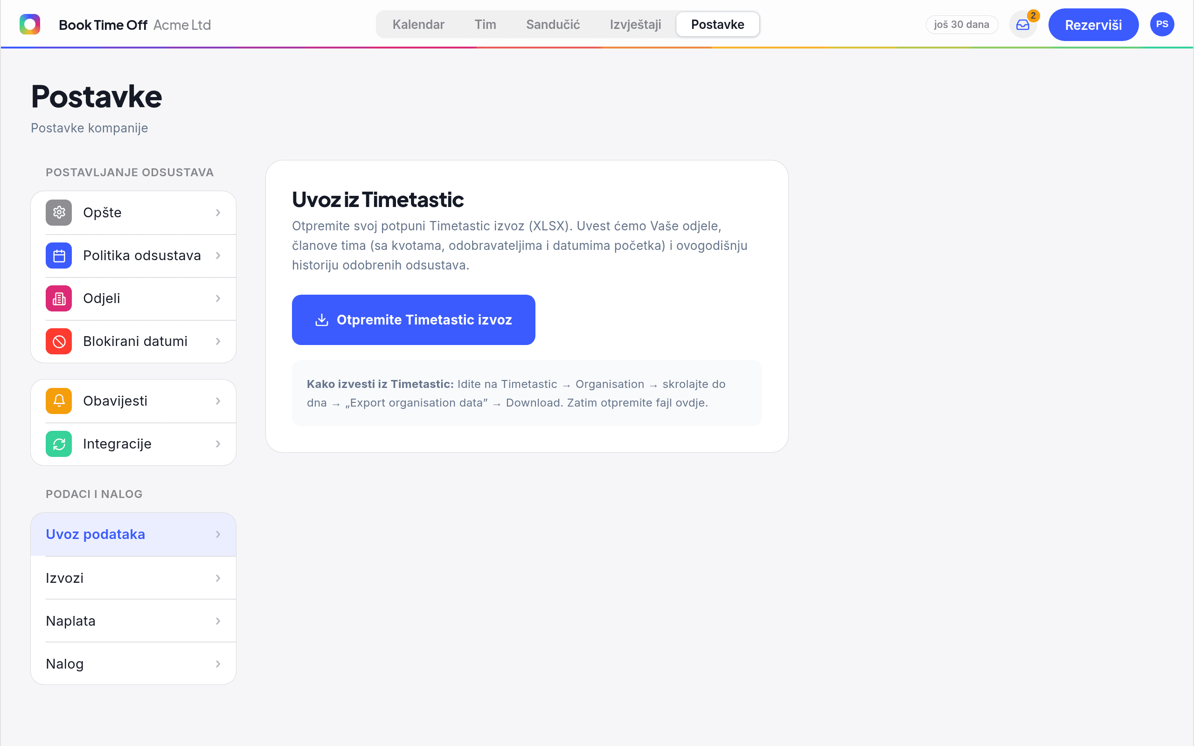Select the Postavke tab
Image resolution: width=1194 pixels, height=746 pixels.
[x=717, y=25]
